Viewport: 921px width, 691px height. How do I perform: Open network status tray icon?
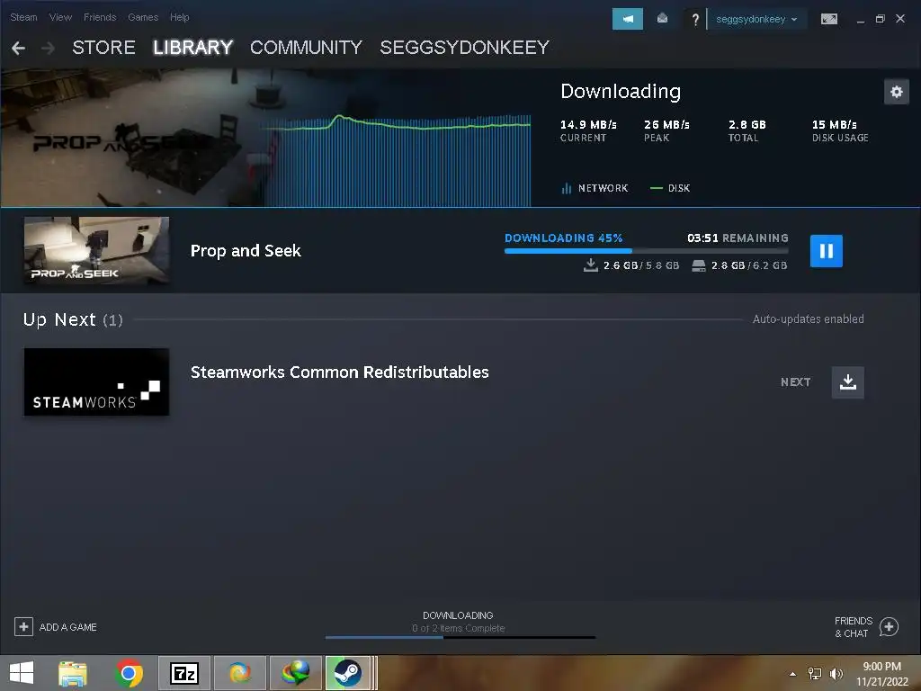click(814, 673)
